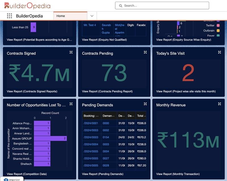The width and height of the screenshot is (227, 181).
Task: Expand the Pending Demands widget
Action: click(145, 104)
